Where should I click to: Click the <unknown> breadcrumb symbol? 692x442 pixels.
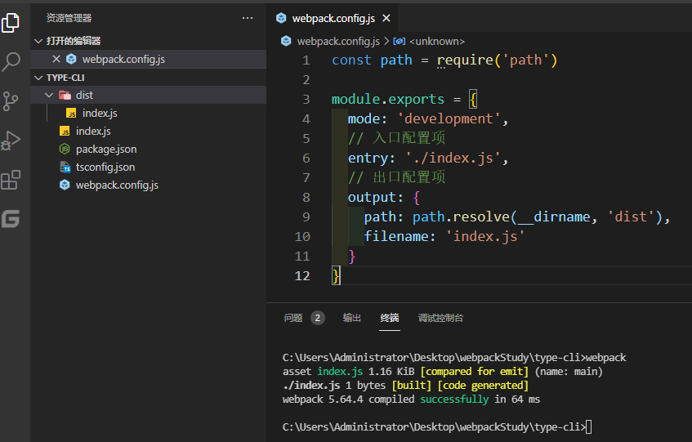point(437,42)
